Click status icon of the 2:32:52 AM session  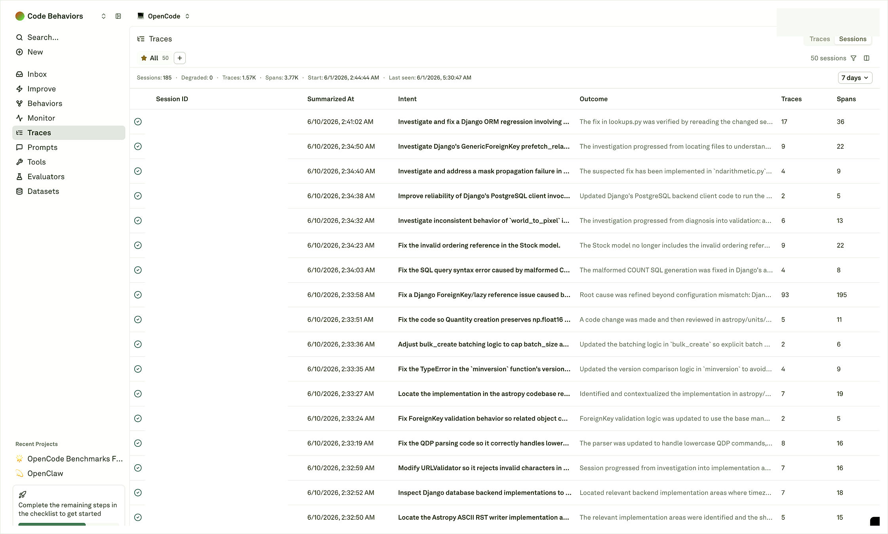[x=138, y=493]
